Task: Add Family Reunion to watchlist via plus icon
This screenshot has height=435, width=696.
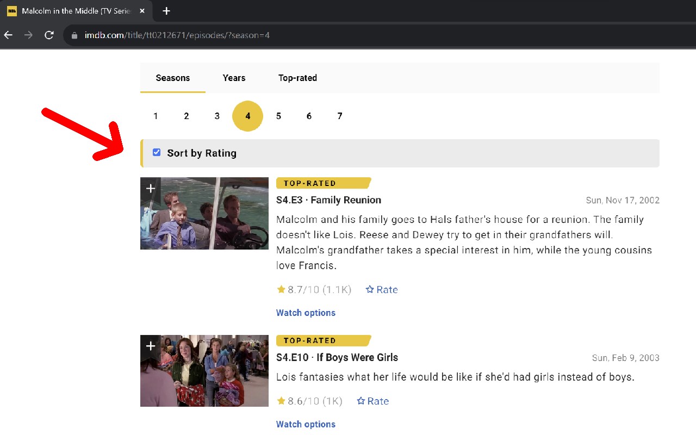Action: pos(151,189)
